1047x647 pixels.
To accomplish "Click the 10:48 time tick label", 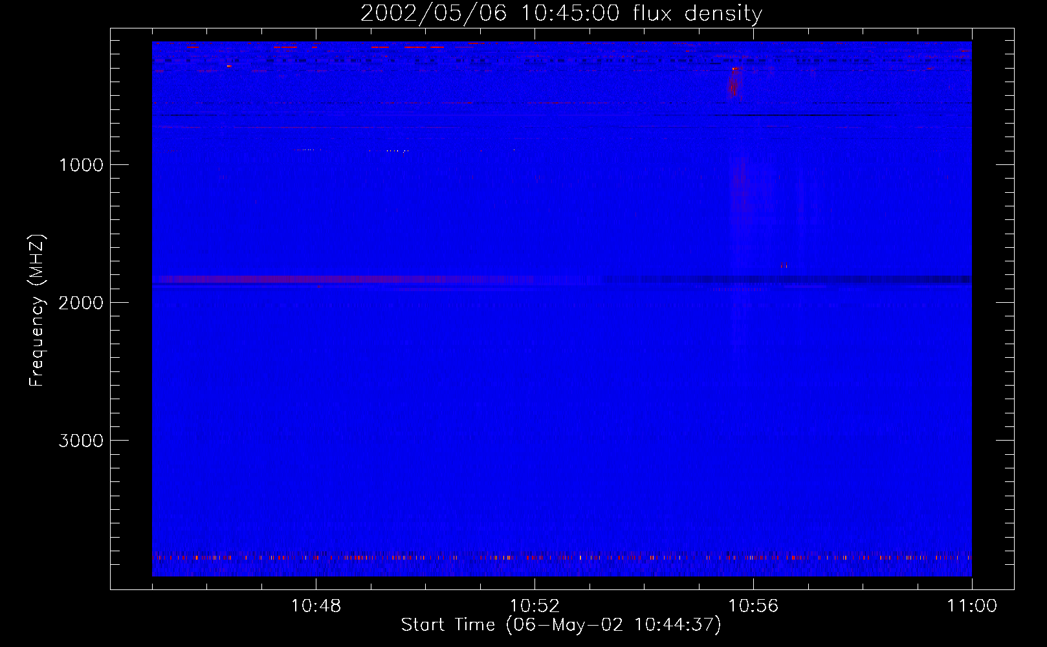I will tap(316, 606).
